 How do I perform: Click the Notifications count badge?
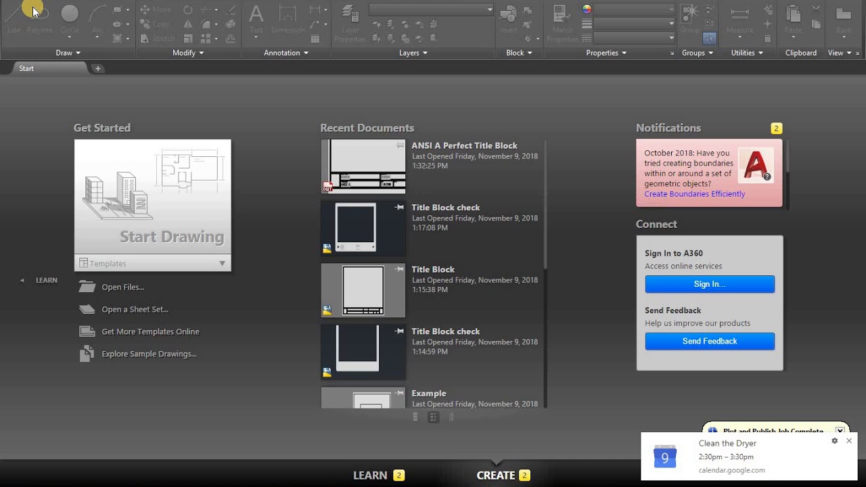click(777, 129)
